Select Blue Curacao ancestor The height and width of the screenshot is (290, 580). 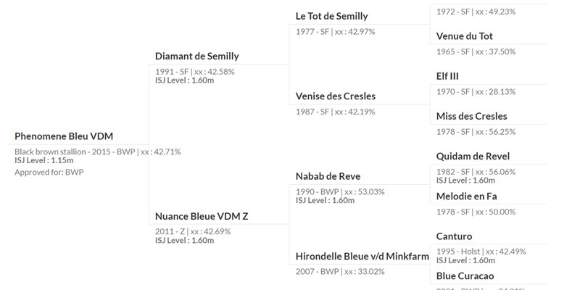pos(465,276)
